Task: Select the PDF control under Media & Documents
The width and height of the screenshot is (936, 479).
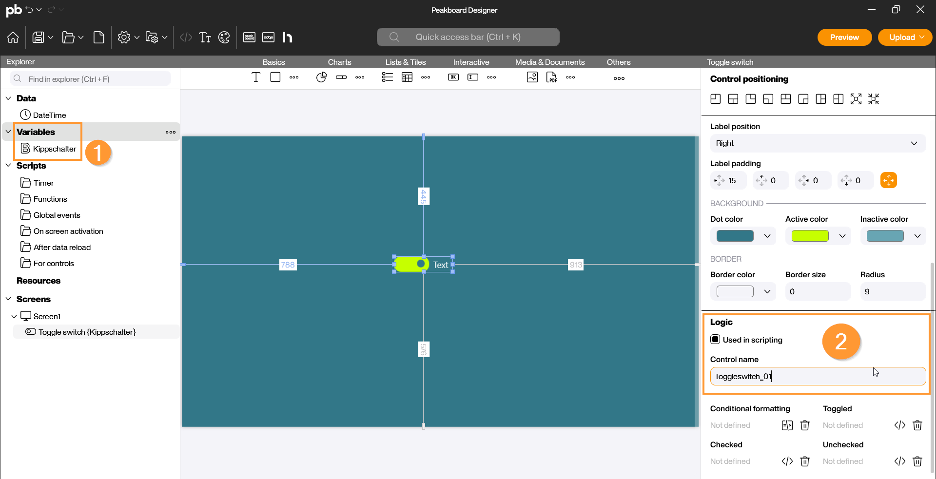Action: (x=551, y=77)
